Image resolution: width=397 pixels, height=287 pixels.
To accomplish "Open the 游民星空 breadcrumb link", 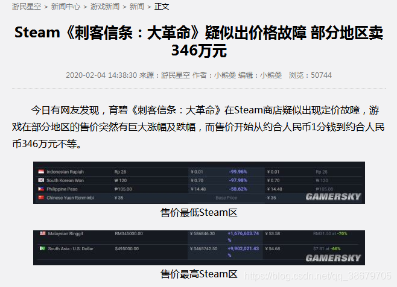I will (x=27, y=6).
